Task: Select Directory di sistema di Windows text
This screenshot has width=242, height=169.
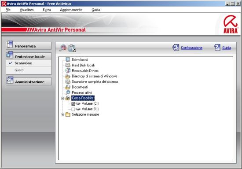Action: pyautogui.click(x=95, y=76)
